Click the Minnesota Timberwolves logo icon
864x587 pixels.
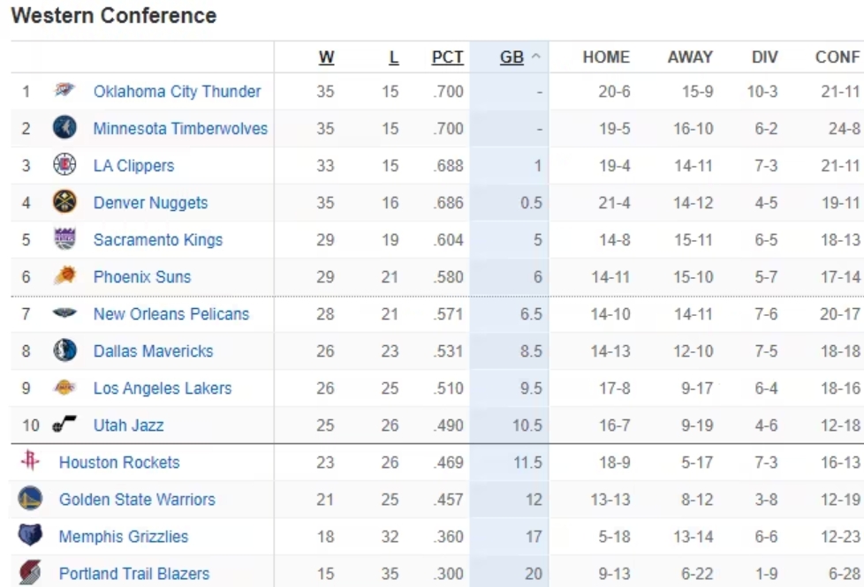coord(64,128)
